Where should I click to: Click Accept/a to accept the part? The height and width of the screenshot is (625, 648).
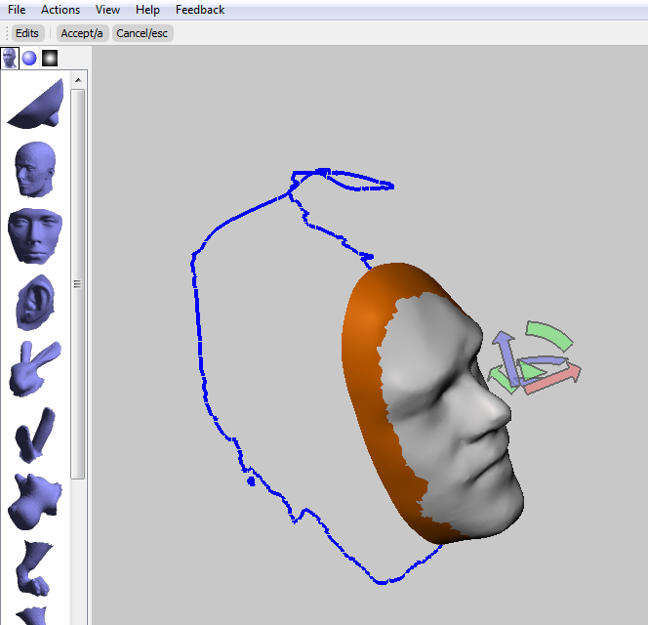pos(82,33)
